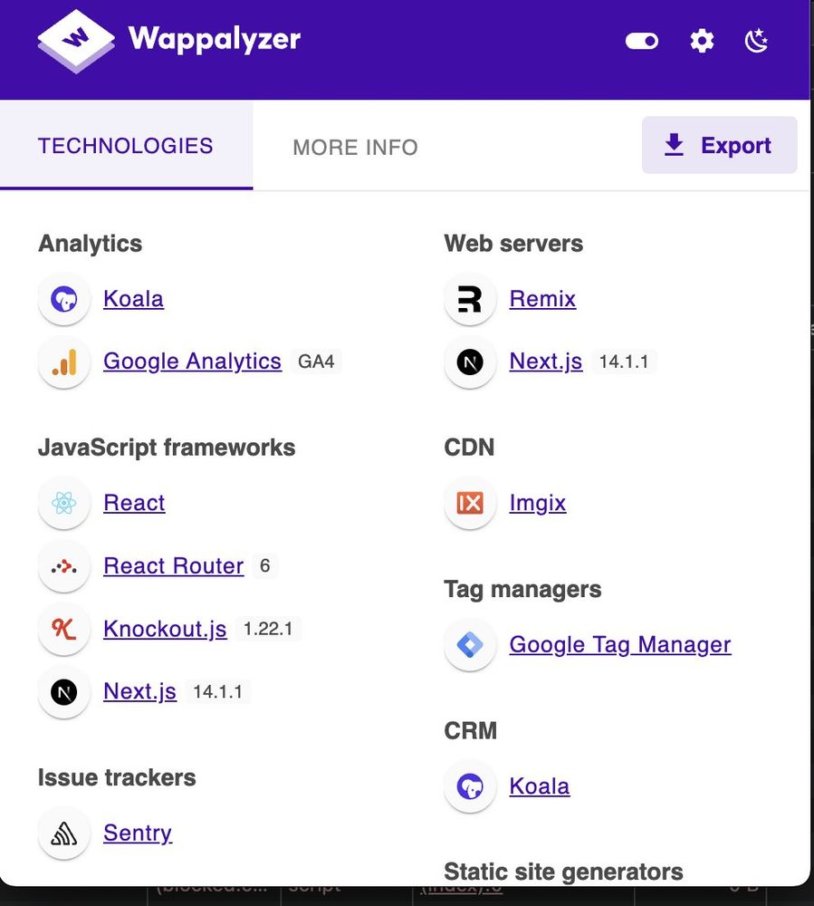This screenshot has height=906, width=814.
Task: Switch to the More Info tab
Action: click(x=355, y=148)
